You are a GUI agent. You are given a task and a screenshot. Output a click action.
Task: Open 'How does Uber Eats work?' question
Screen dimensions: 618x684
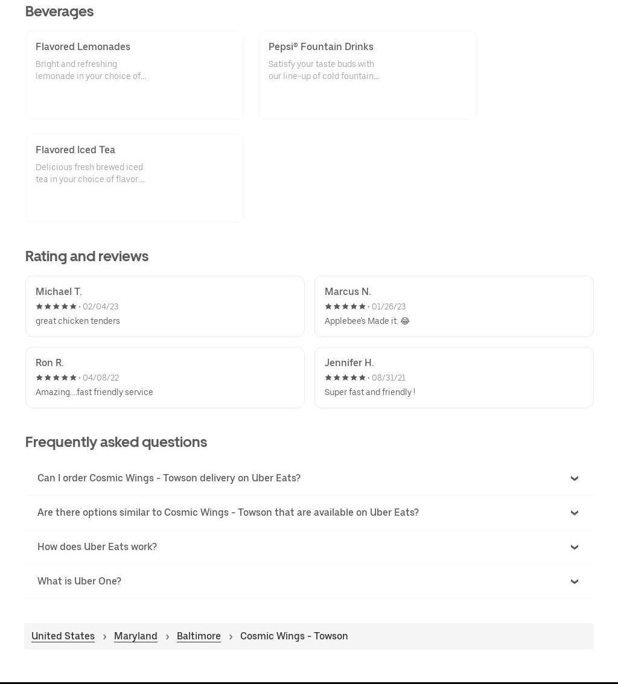pyautogui.click(x=97, y=547)
